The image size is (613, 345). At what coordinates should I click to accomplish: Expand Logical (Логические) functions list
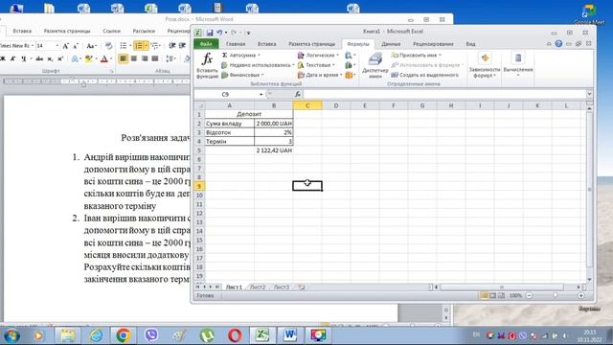pos(318,56)
